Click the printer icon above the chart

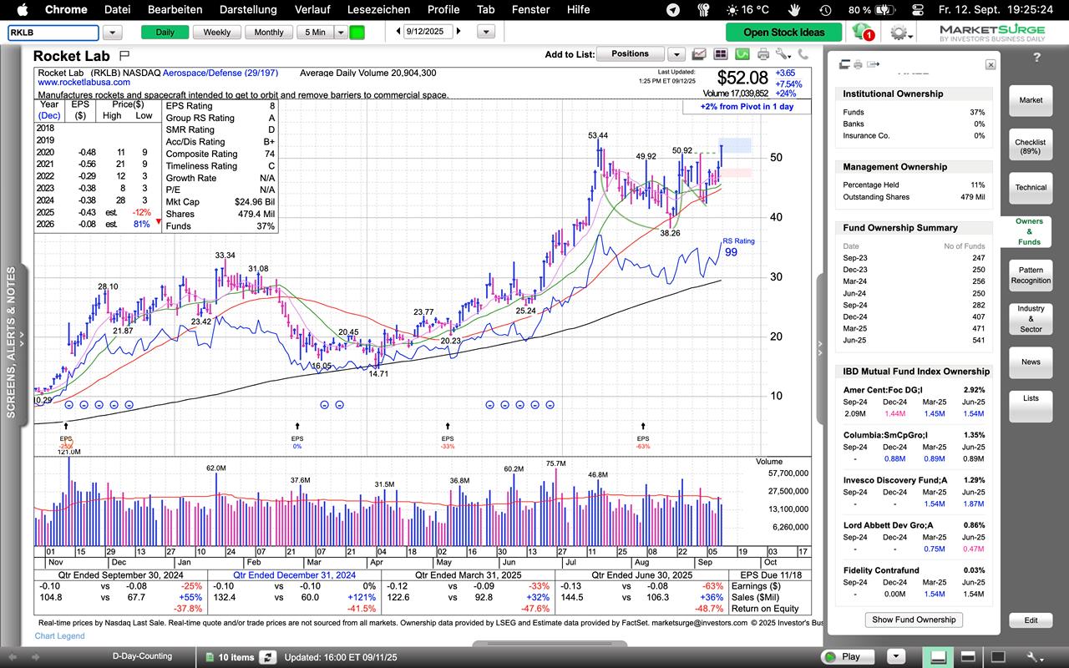coord(762,54)
